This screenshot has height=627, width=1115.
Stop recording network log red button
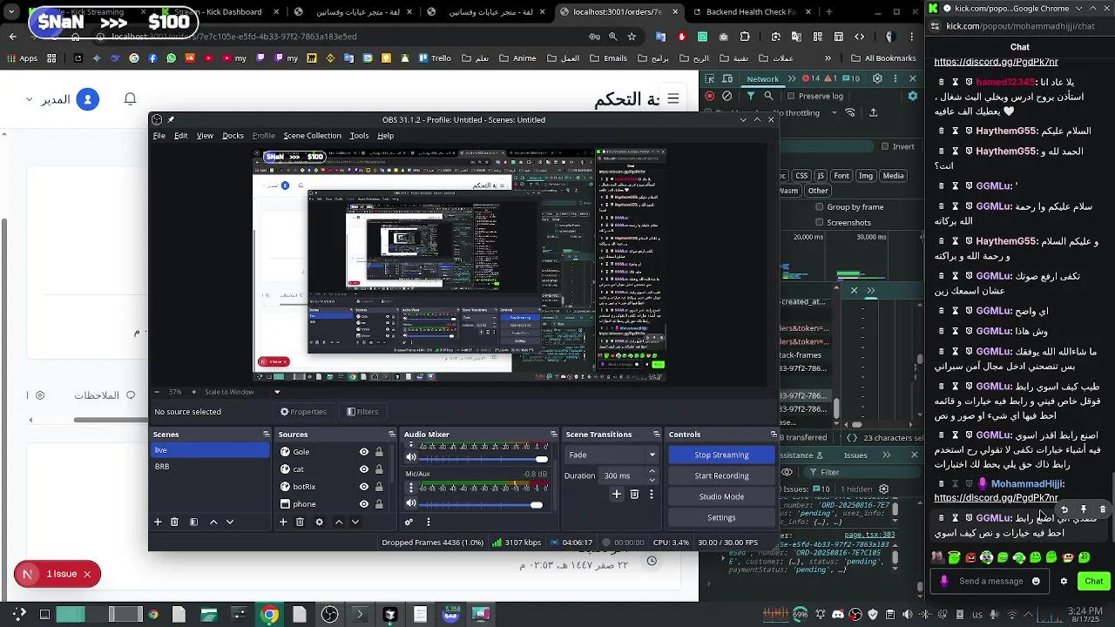click(710, 96)
